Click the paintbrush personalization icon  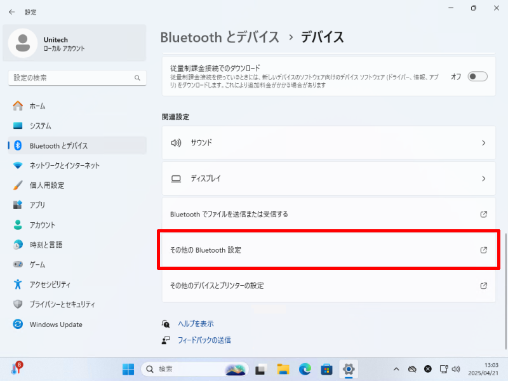click(x=18, y=185)
